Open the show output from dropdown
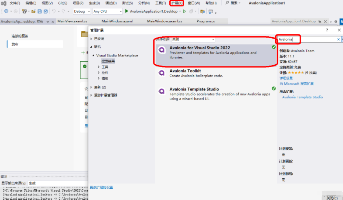Image resolution: width=343 pixels, height=200 pixels. click(58, 183)
